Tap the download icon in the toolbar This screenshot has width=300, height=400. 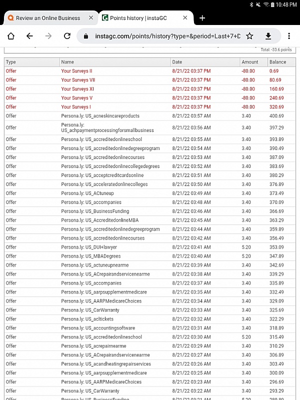[268, 36]
